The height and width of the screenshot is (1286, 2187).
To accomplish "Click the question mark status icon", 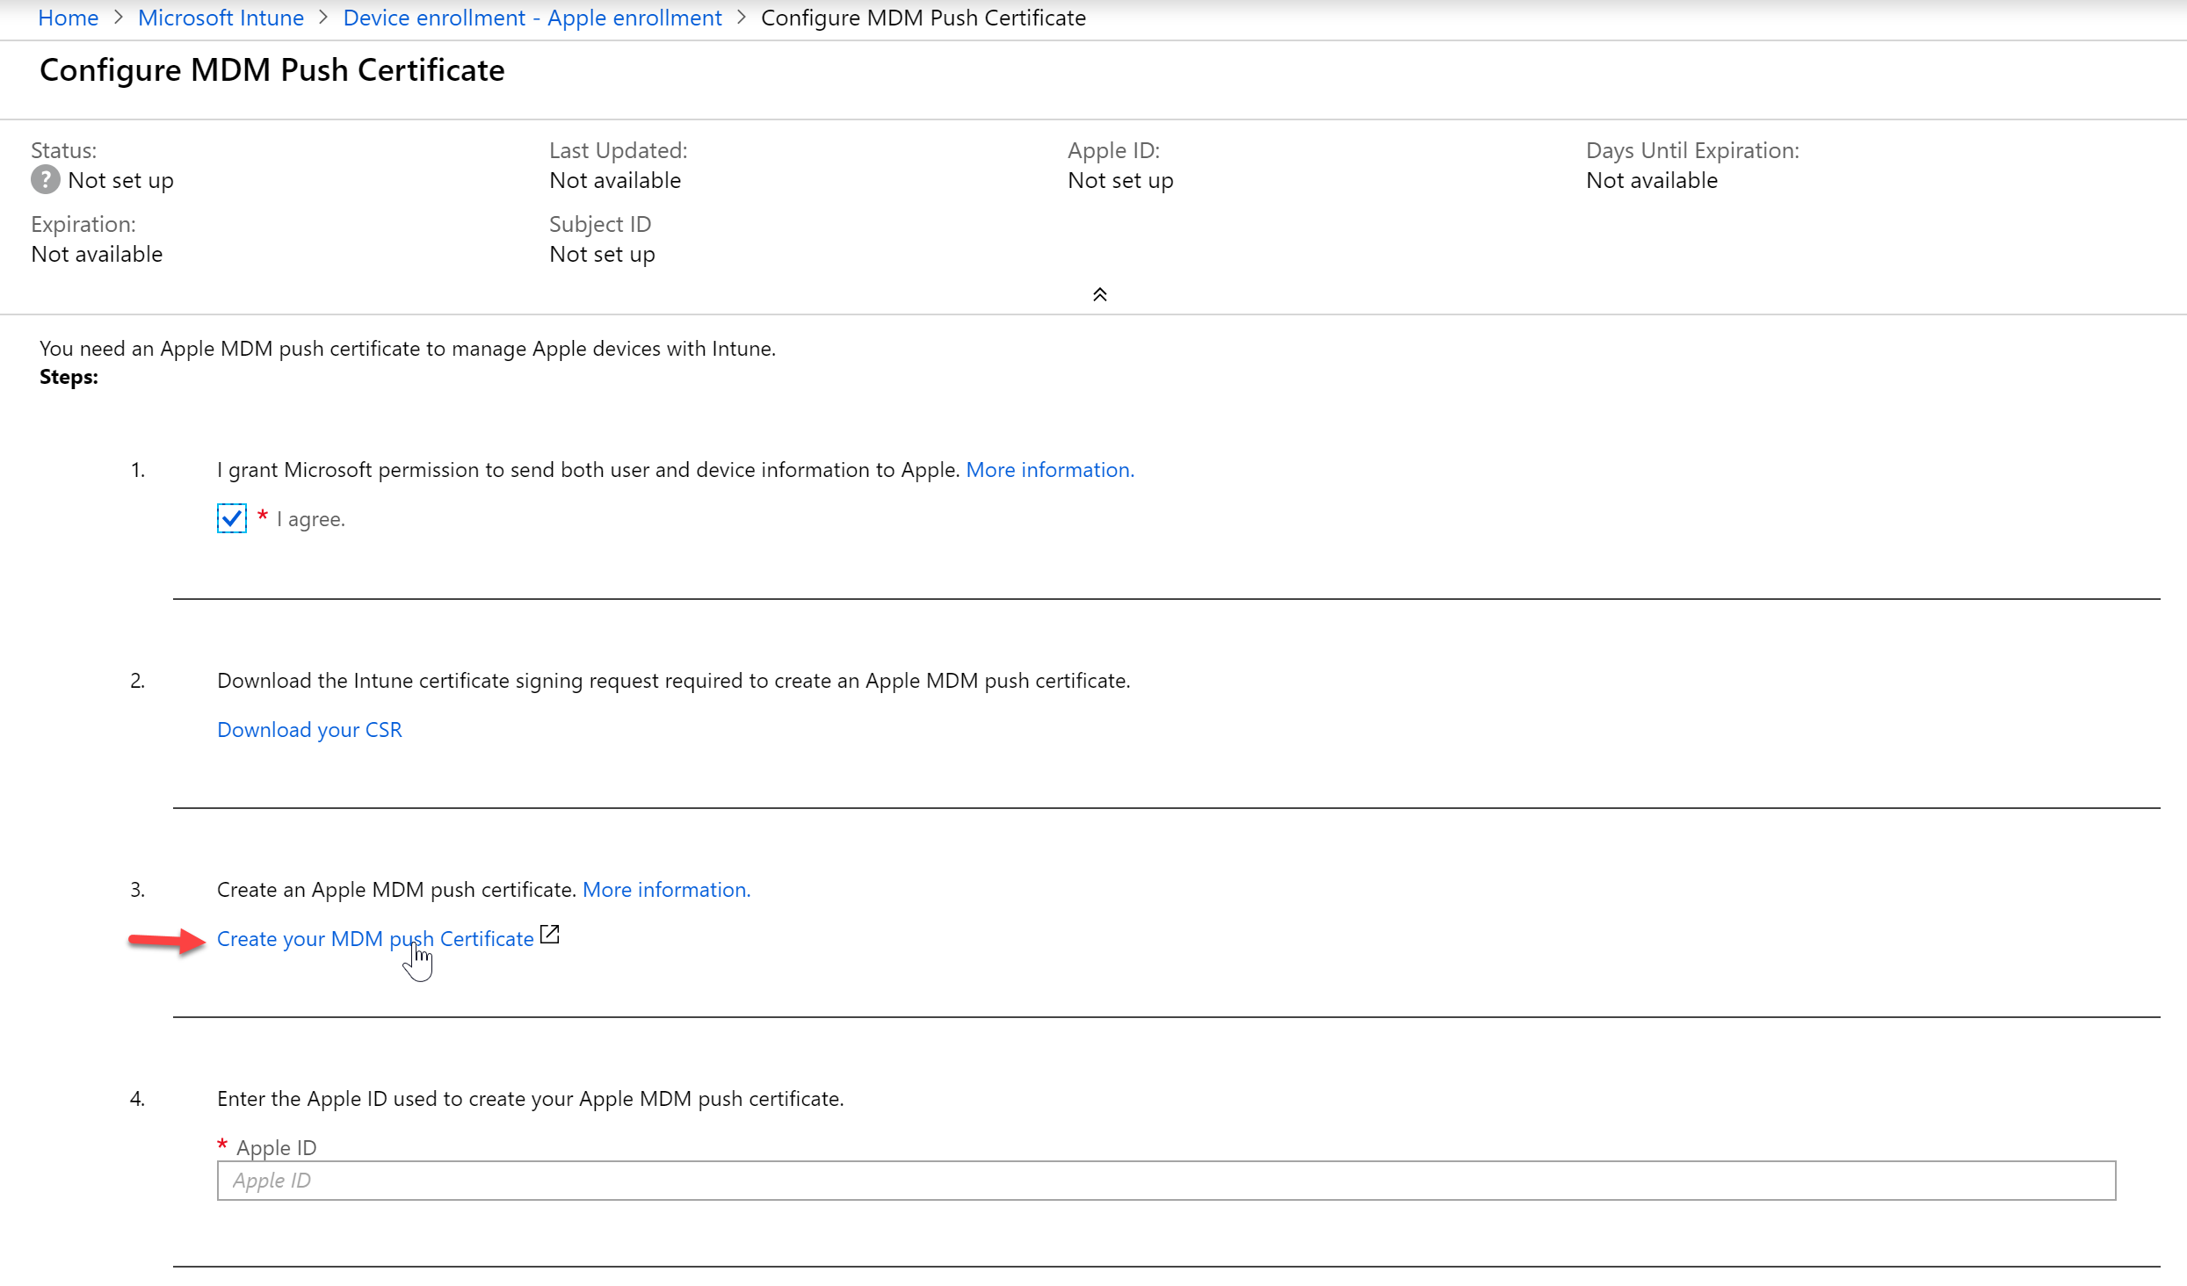I will click(46, 180).
